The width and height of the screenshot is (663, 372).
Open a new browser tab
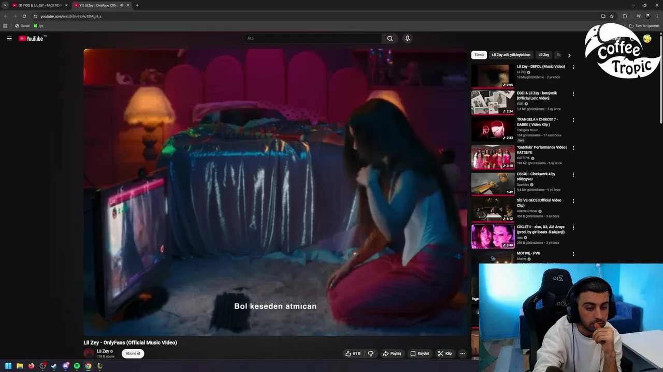(x=137, y=5)
